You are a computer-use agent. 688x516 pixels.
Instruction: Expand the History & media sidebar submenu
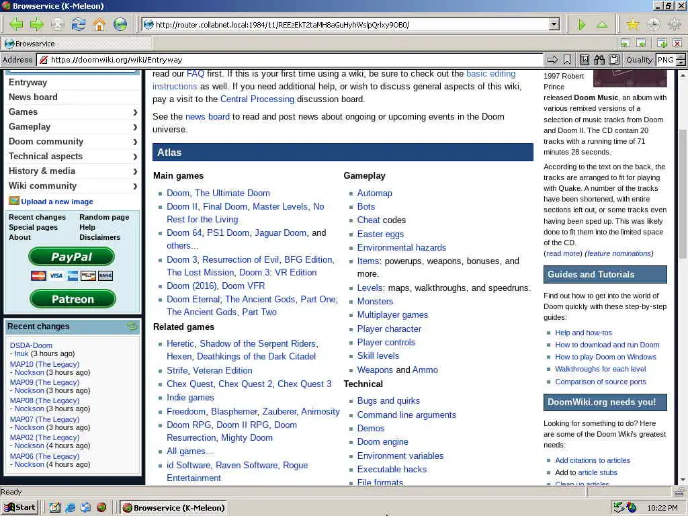(x=135, y=171)
